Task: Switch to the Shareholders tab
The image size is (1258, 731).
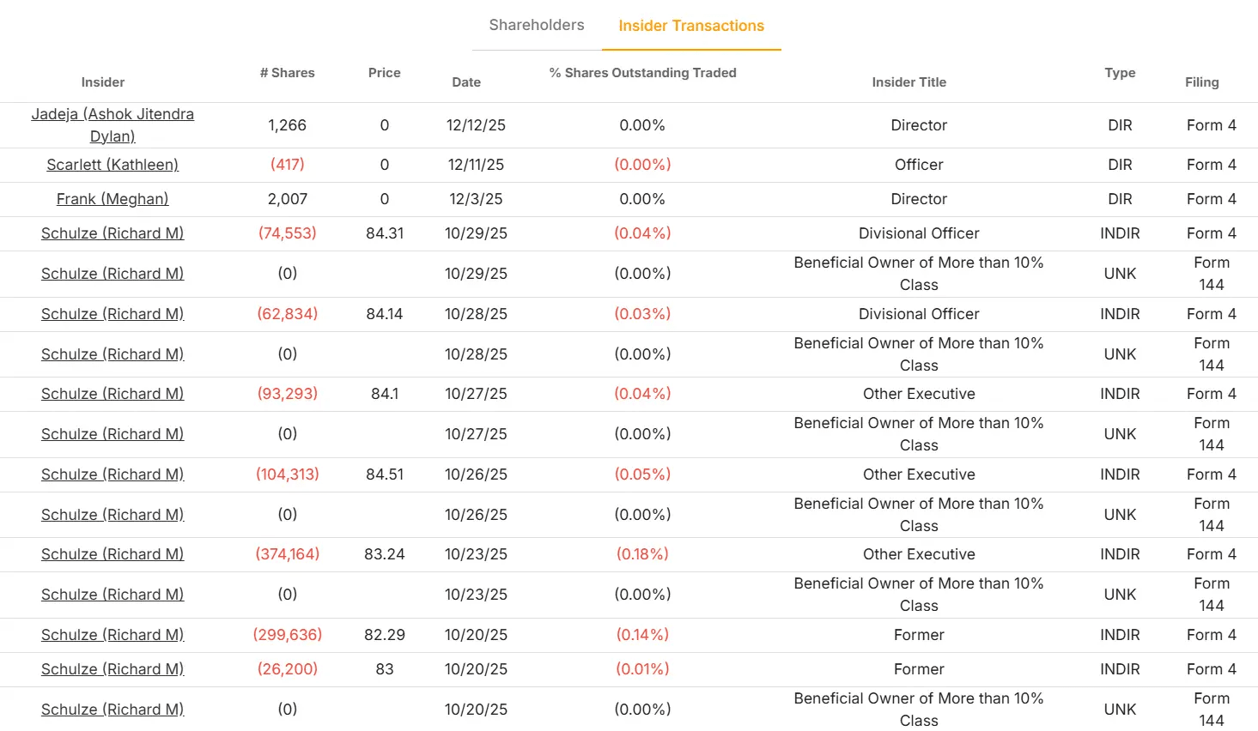Action: point(537,26)
